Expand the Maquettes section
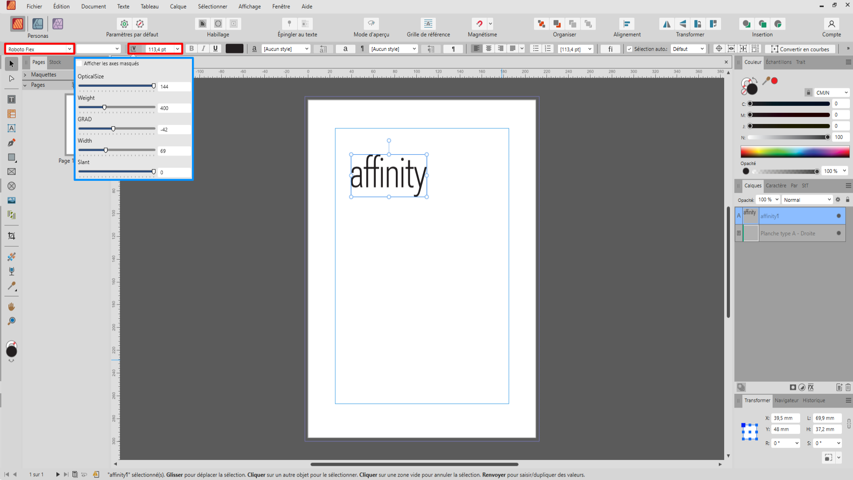Image resolution: width=853 pixels, height=480 pixels. 25,75
